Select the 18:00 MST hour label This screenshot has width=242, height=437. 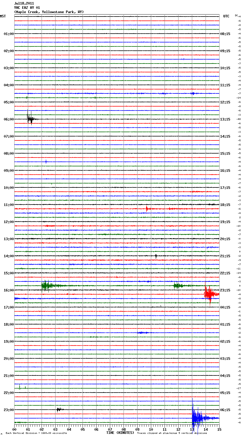pos(9,324)
